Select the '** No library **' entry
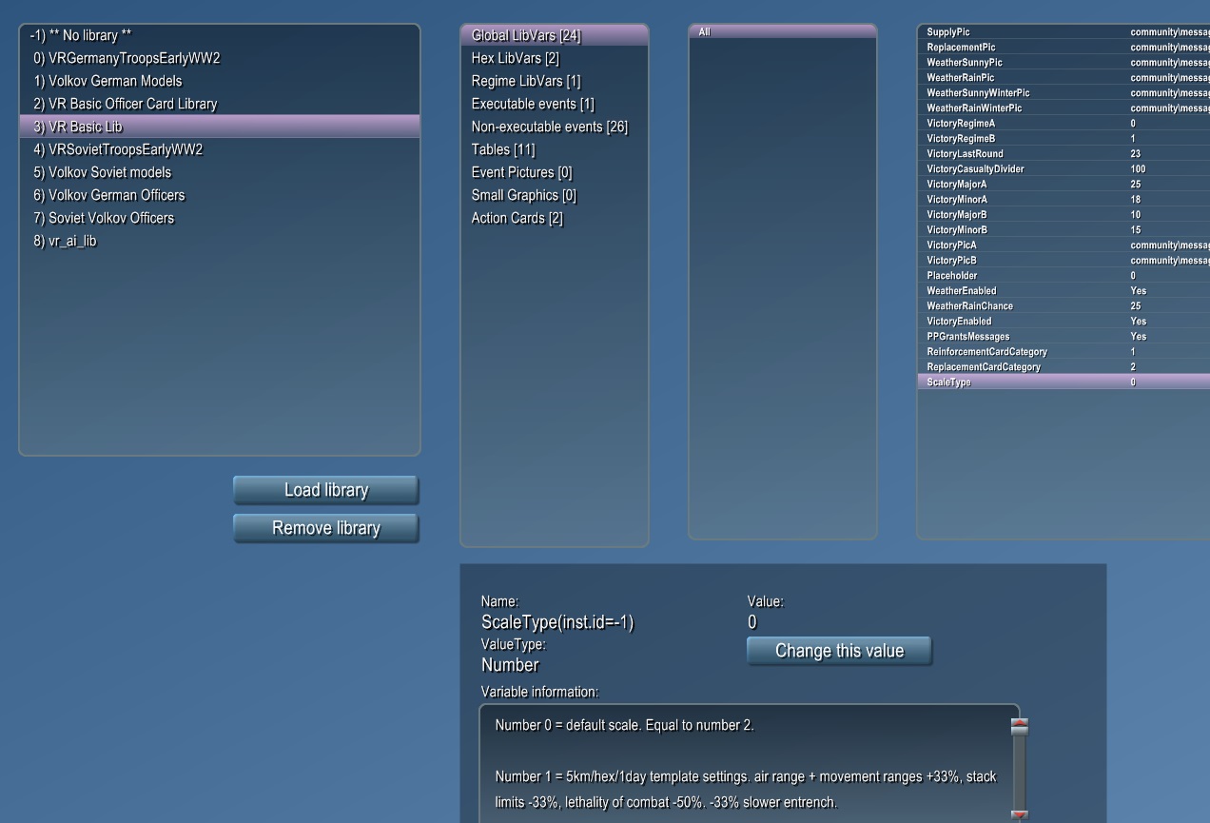 [x=220, y=35]
